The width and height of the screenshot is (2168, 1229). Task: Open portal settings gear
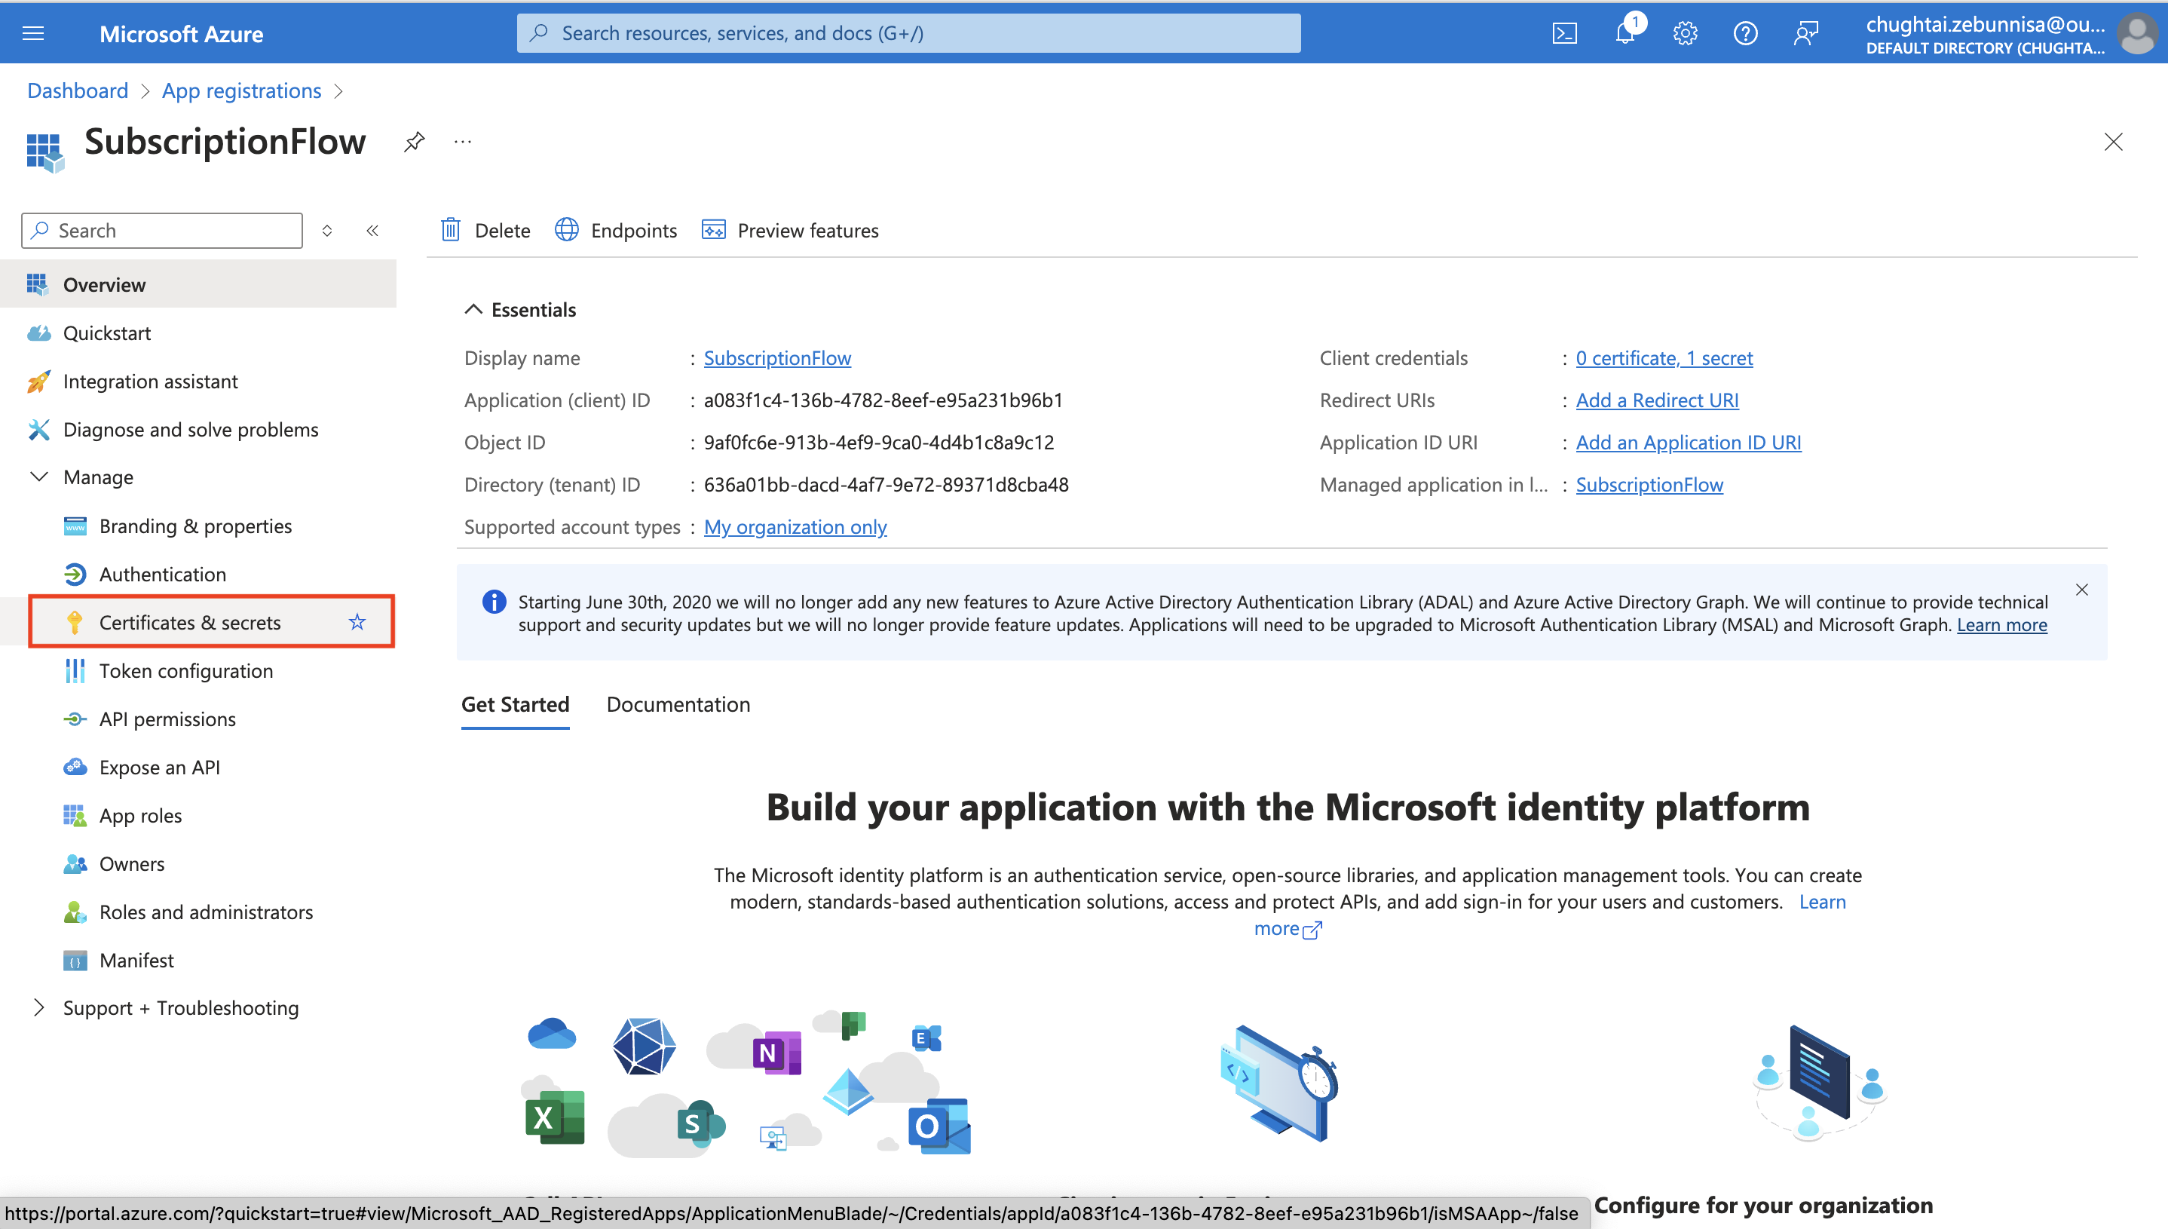point(1686,33)
